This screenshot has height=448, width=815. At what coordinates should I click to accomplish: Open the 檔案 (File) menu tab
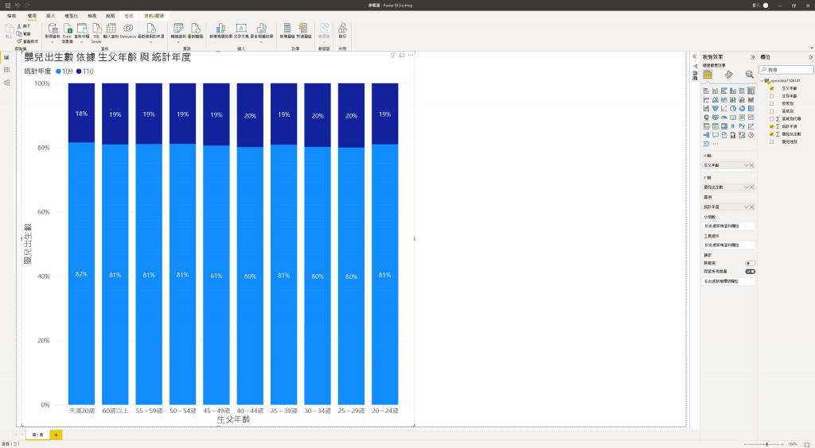click(11, 16)
